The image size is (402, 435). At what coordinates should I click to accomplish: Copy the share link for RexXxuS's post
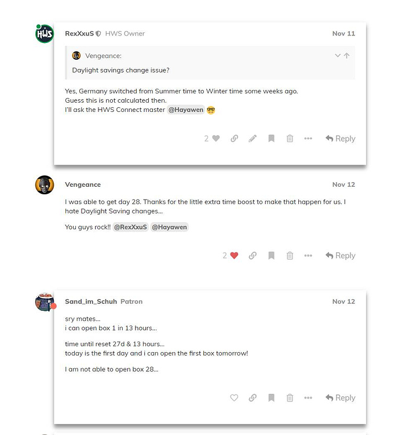tap(234, 139)
